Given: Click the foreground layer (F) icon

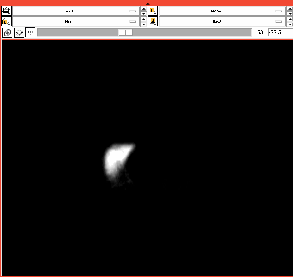Looking at the screenshot, I should [x=152, y=11].
